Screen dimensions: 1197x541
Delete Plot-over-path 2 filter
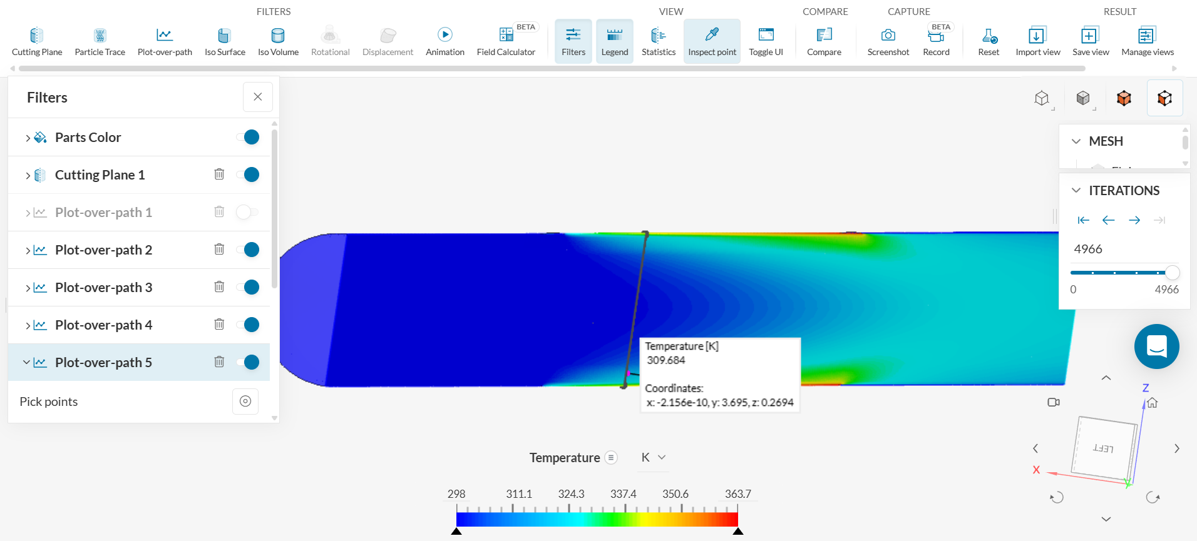[x=219, y=250]
